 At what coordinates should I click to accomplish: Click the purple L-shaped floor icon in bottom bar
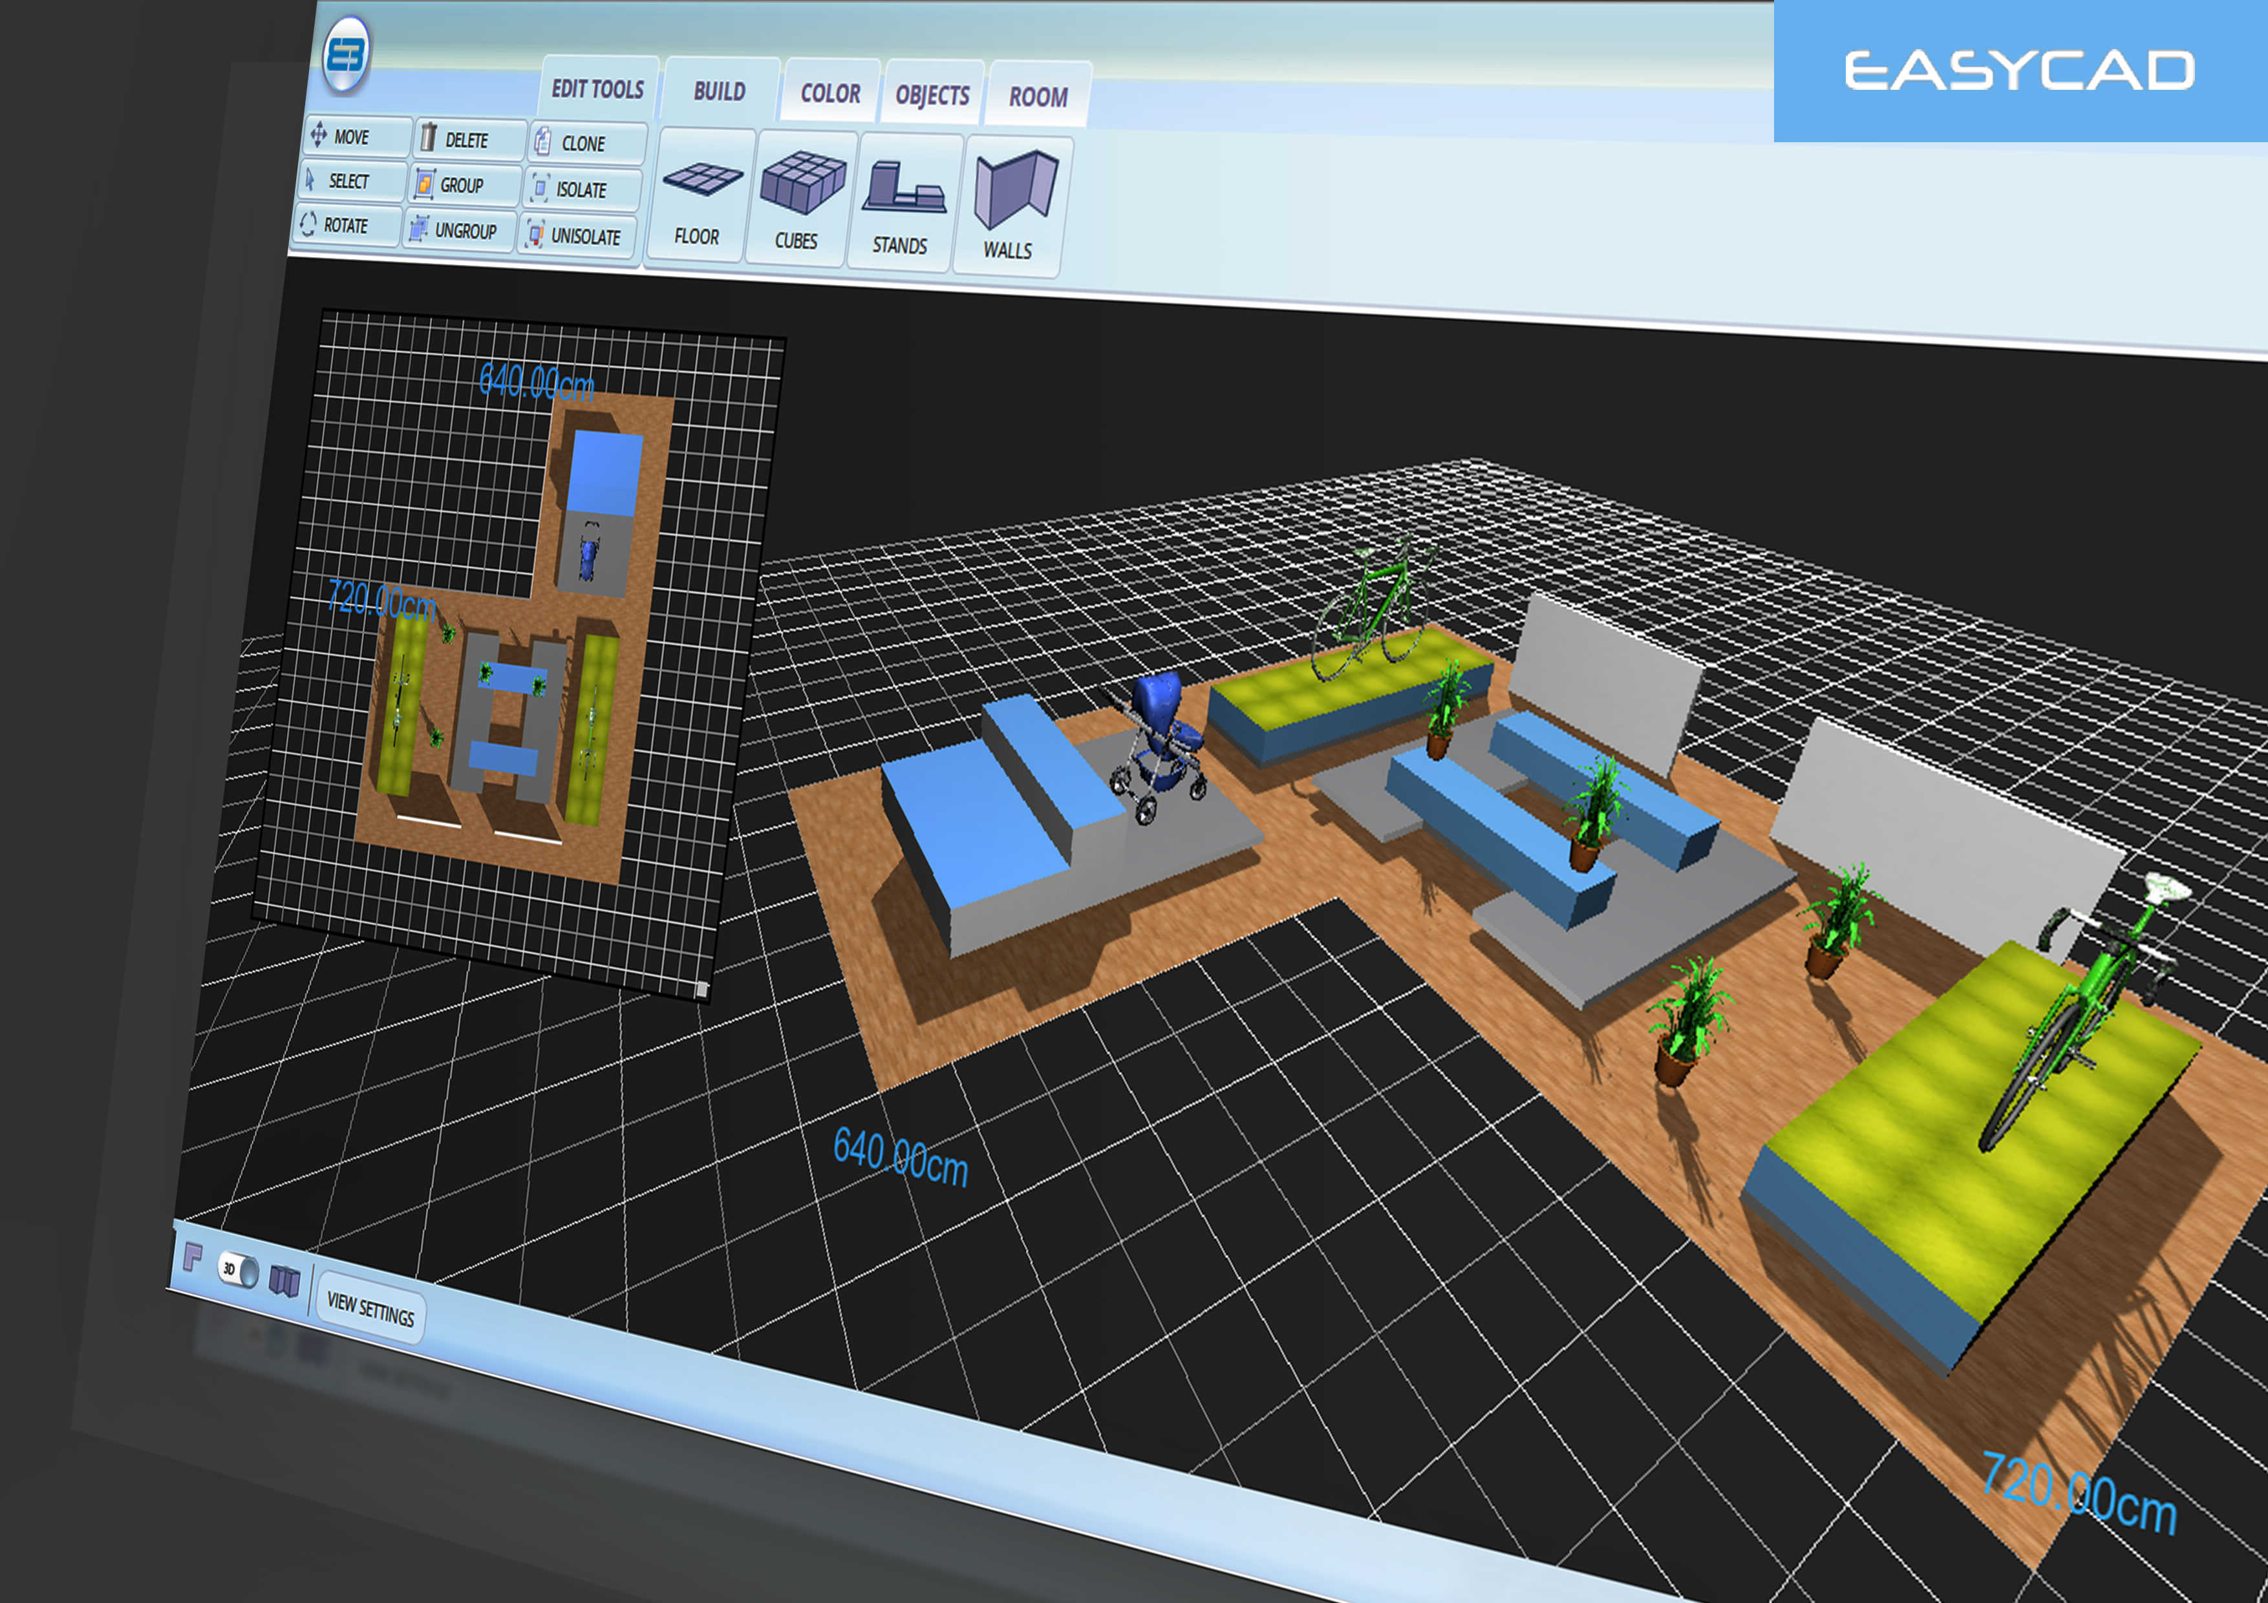tap(193, 1258)
